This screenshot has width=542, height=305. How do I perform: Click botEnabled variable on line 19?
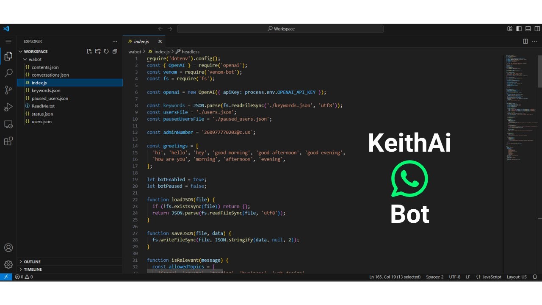171,180
